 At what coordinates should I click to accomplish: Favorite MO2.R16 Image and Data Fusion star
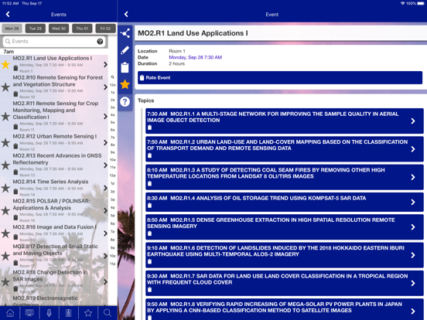pos(5,233)
